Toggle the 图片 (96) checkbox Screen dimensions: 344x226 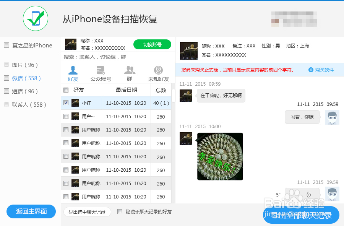[6, 65]
